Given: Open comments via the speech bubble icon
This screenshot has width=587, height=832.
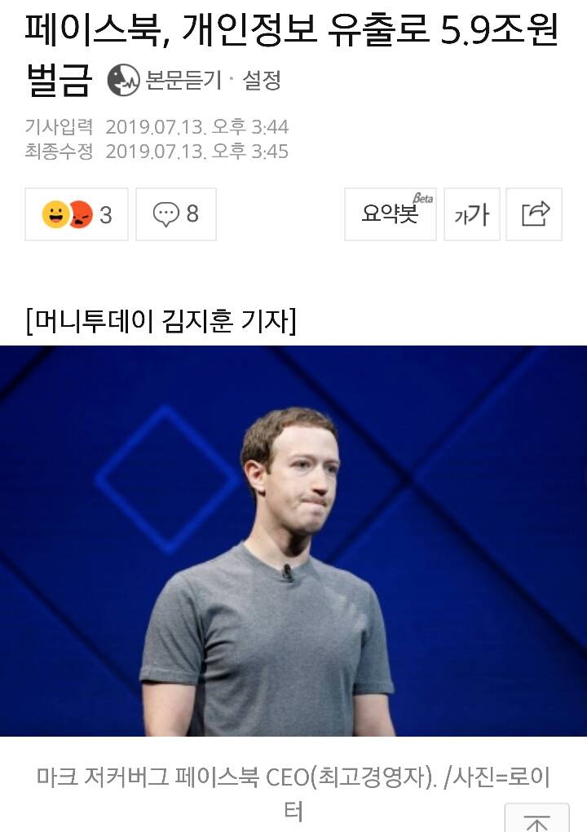Looking at the screenshot, I should point(166,214).
